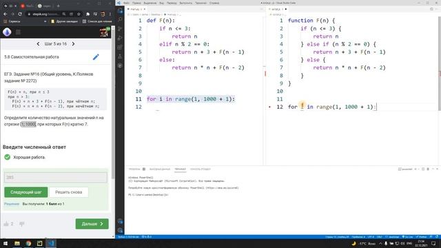Open the Правка menu in VS Code
This screenshot has height=248, width=441.
coord(136,3)
